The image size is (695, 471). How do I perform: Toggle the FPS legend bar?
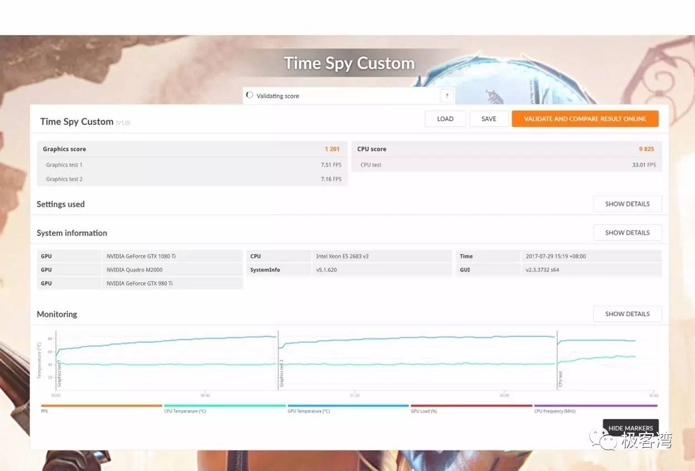(101, 406)
